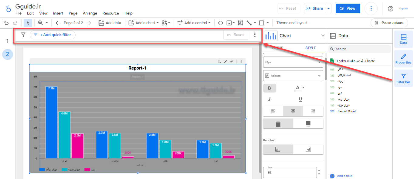Open the Arrange menu
Image resolution: width=414 pixels, height=179 pixels.
tap(90, 13)
